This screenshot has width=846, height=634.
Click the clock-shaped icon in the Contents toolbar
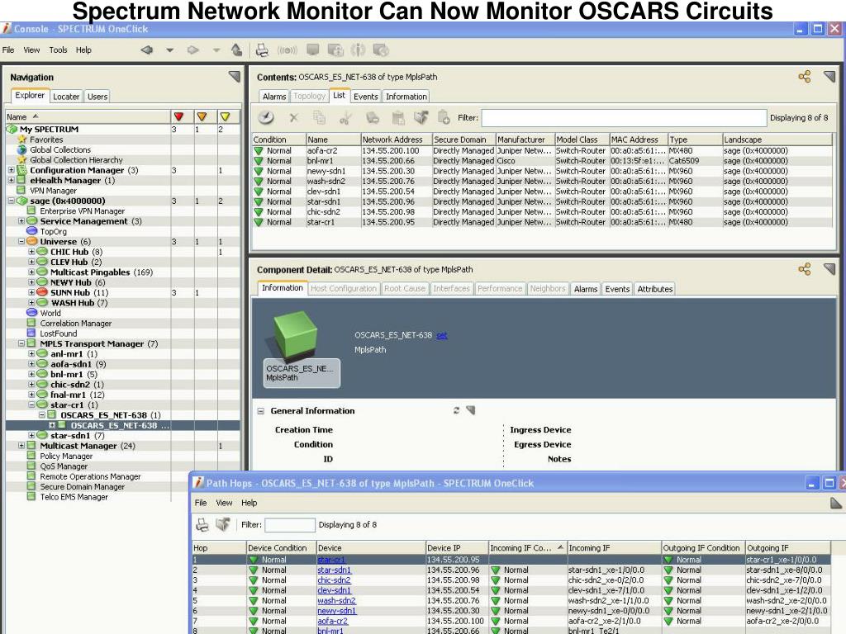(x=265, y=117)
